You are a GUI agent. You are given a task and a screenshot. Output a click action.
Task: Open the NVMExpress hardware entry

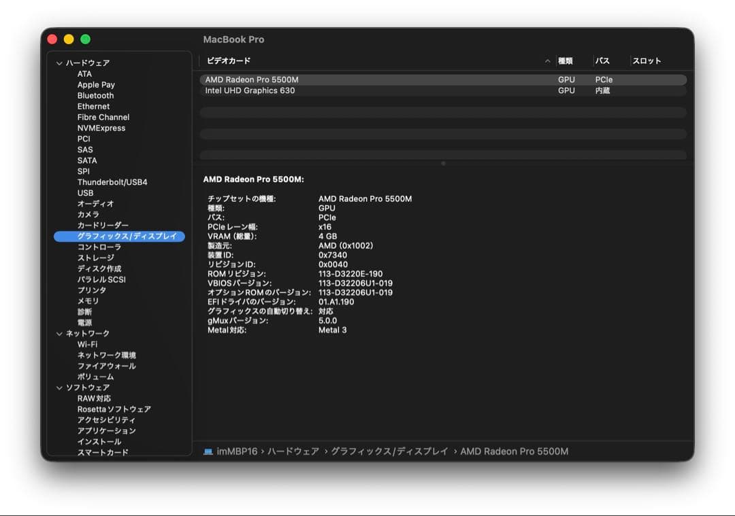[x=100, y=128]
